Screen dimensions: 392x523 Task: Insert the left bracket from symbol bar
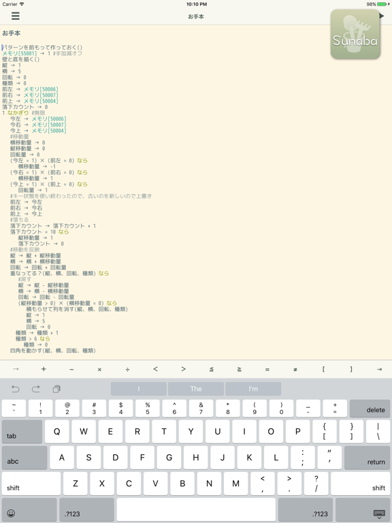(x=323, y=369)
